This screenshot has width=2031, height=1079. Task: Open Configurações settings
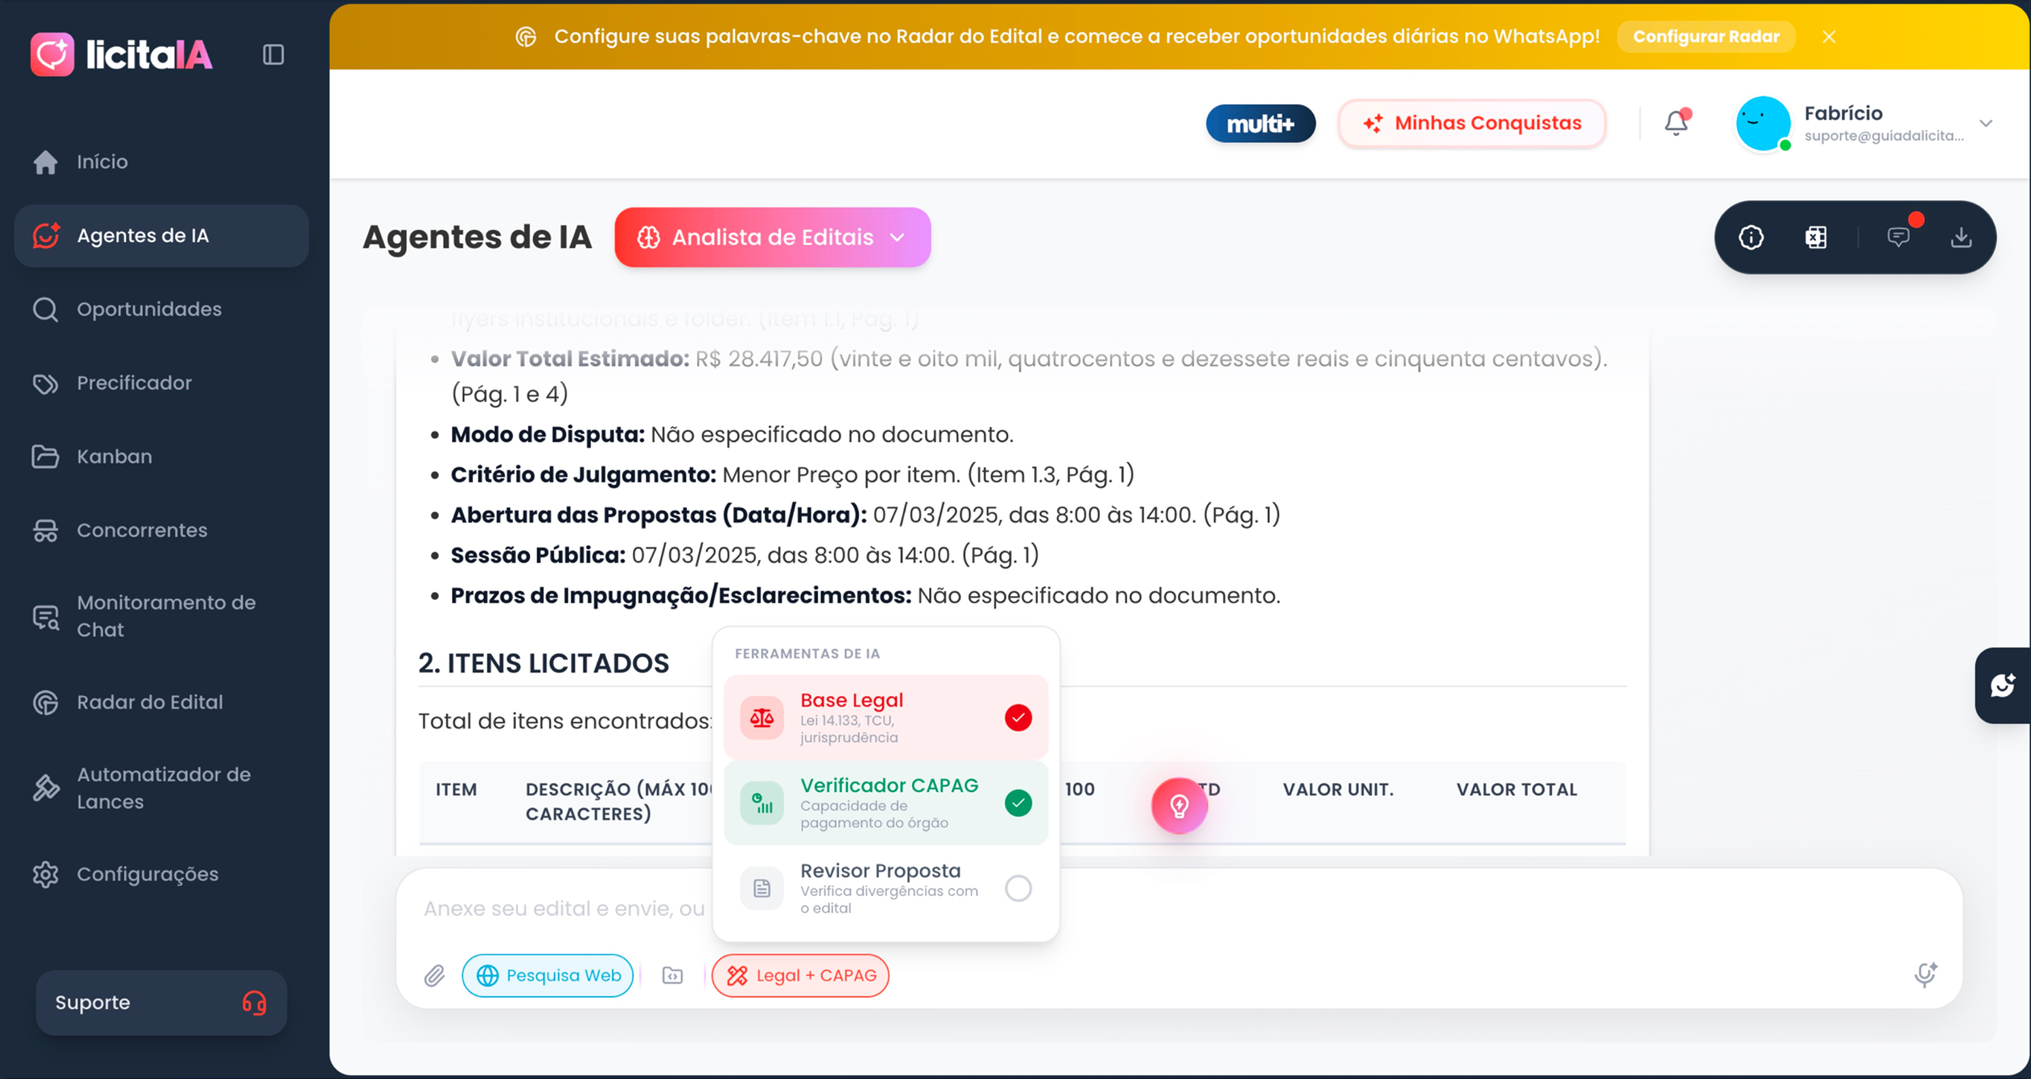[161, 874]
